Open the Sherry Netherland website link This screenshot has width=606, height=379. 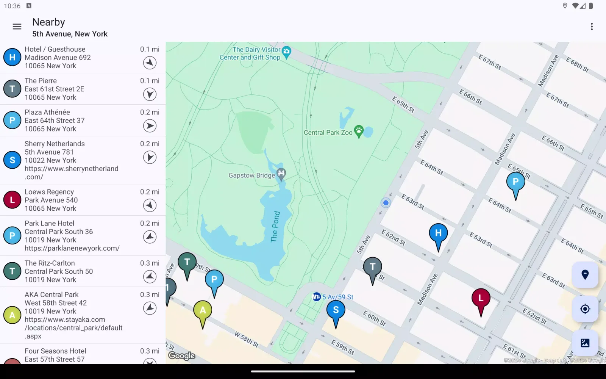[x=72, y=173]
